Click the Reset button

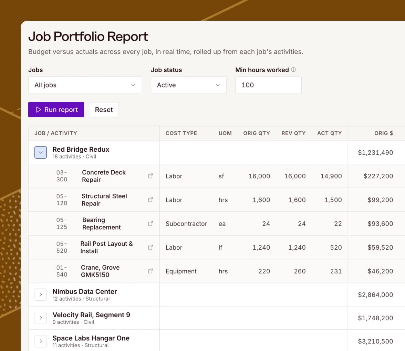click(104, 110)
